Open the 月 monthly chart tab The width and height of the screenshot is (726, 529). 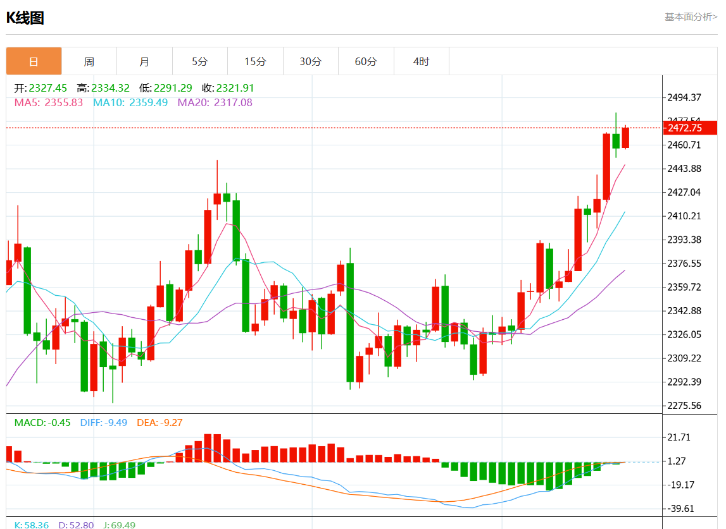(144, 61)
